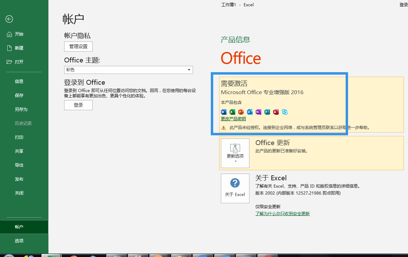This screenshot has width=408, height=257.
Task: Click text Microsoft Office 专业增强版 2016
Action: coord(262,92)
